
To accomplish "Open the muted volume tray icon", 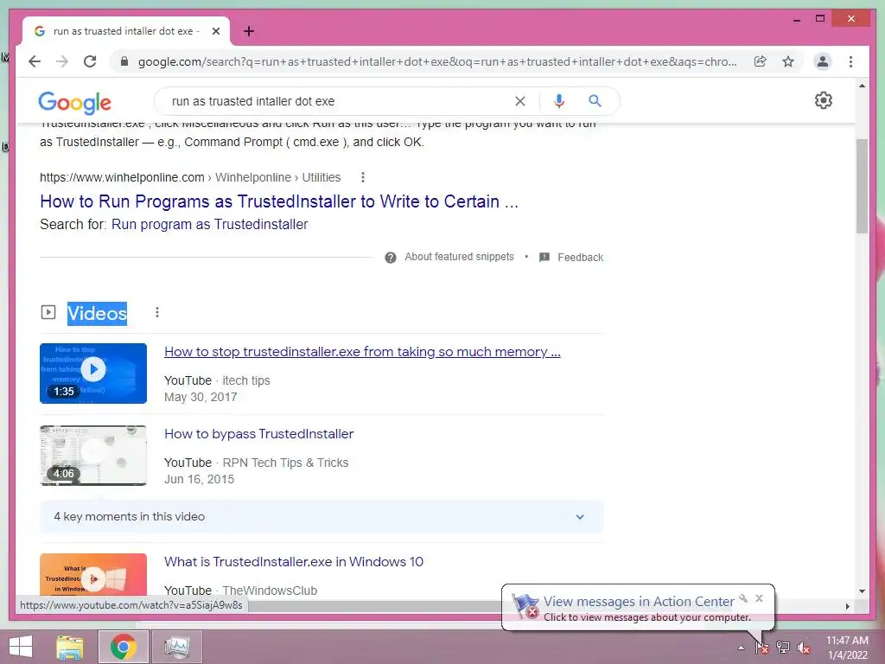I will coord(804,648).
